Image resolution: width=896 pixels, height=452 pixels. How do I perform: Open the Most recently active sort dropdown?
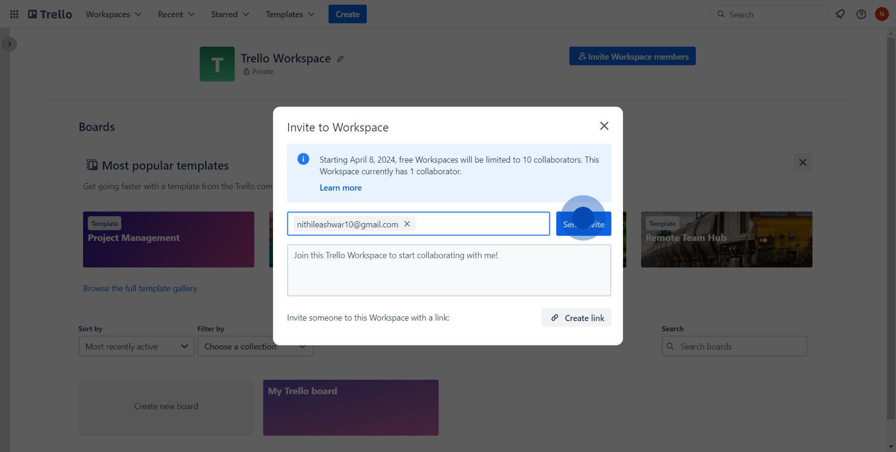(136, 347)
